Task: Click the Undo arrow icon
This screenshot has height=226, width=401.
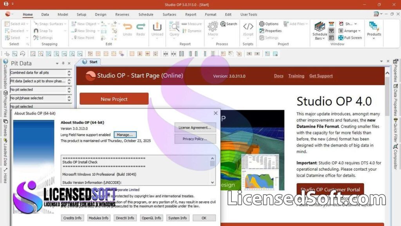Action: pyautogui.click(x=127, y=27)
